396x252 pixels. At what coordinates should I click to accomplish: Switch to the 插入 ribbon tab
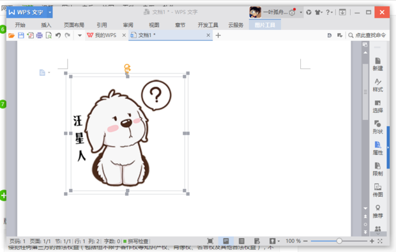46,25
